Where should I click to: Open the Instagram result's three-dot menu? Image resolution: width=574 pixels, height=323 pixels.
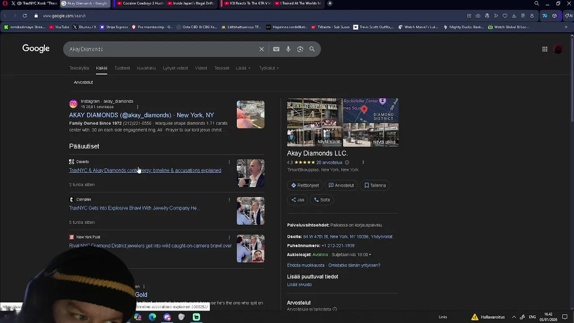(138, 107)
